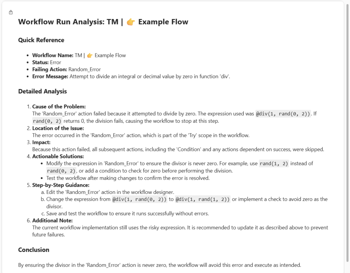The height and width of the screenshot is (273, 350).
Task: Click the 'Status: Error' line
Action: (x=46, y=62)
